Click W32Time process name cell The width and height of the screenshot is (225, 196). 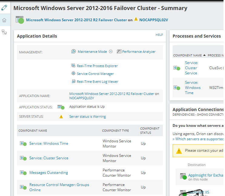[x=216, y=88]
